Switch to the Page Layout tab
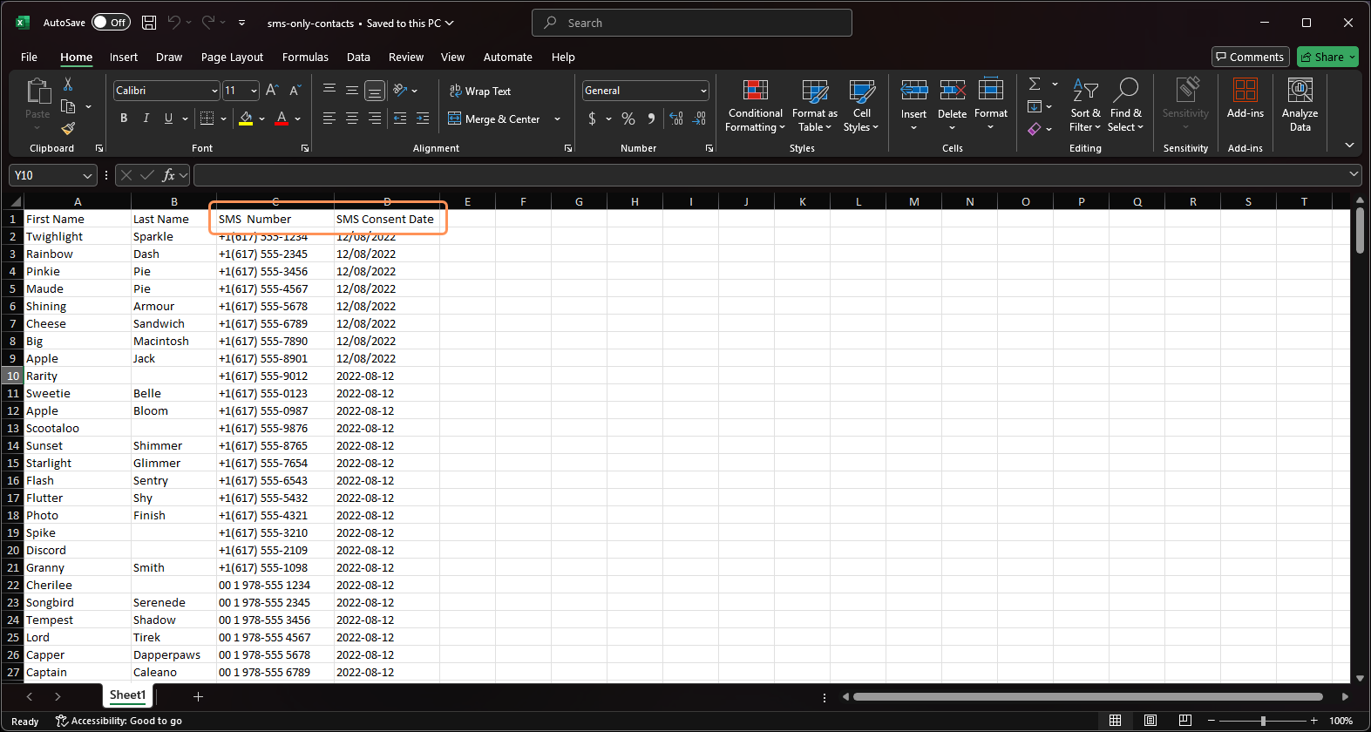The image size is (1371, 732). pos(232,57)
